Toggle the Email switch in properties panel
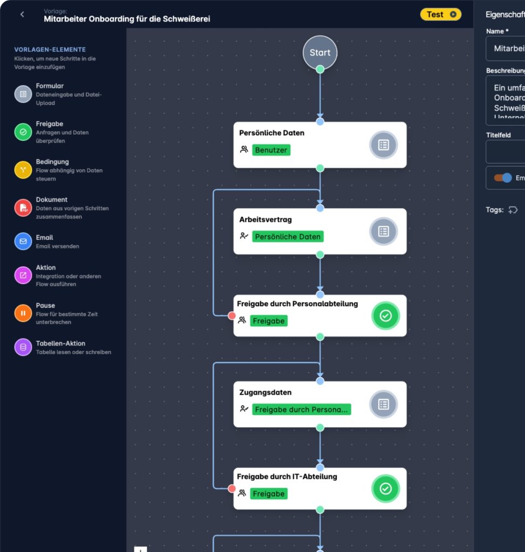Screen dimensions: 525x552 tap(503, 178)
